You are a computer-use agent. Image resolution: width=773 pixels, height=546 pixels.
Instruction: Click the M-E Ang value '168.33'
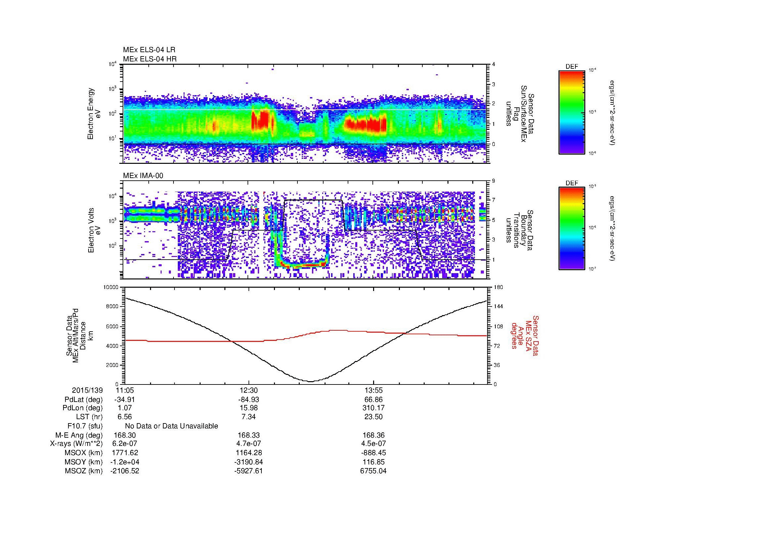coord(249,435)
